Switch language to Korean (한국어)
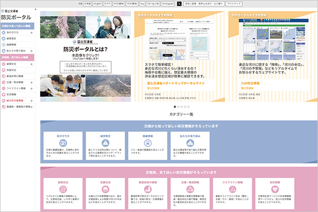318x212 pixels. (x=108, y=4)
